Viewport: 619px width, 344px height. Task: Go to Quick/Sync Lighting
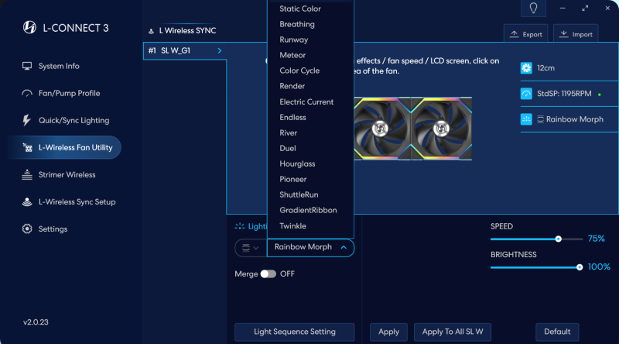(74, 120)
